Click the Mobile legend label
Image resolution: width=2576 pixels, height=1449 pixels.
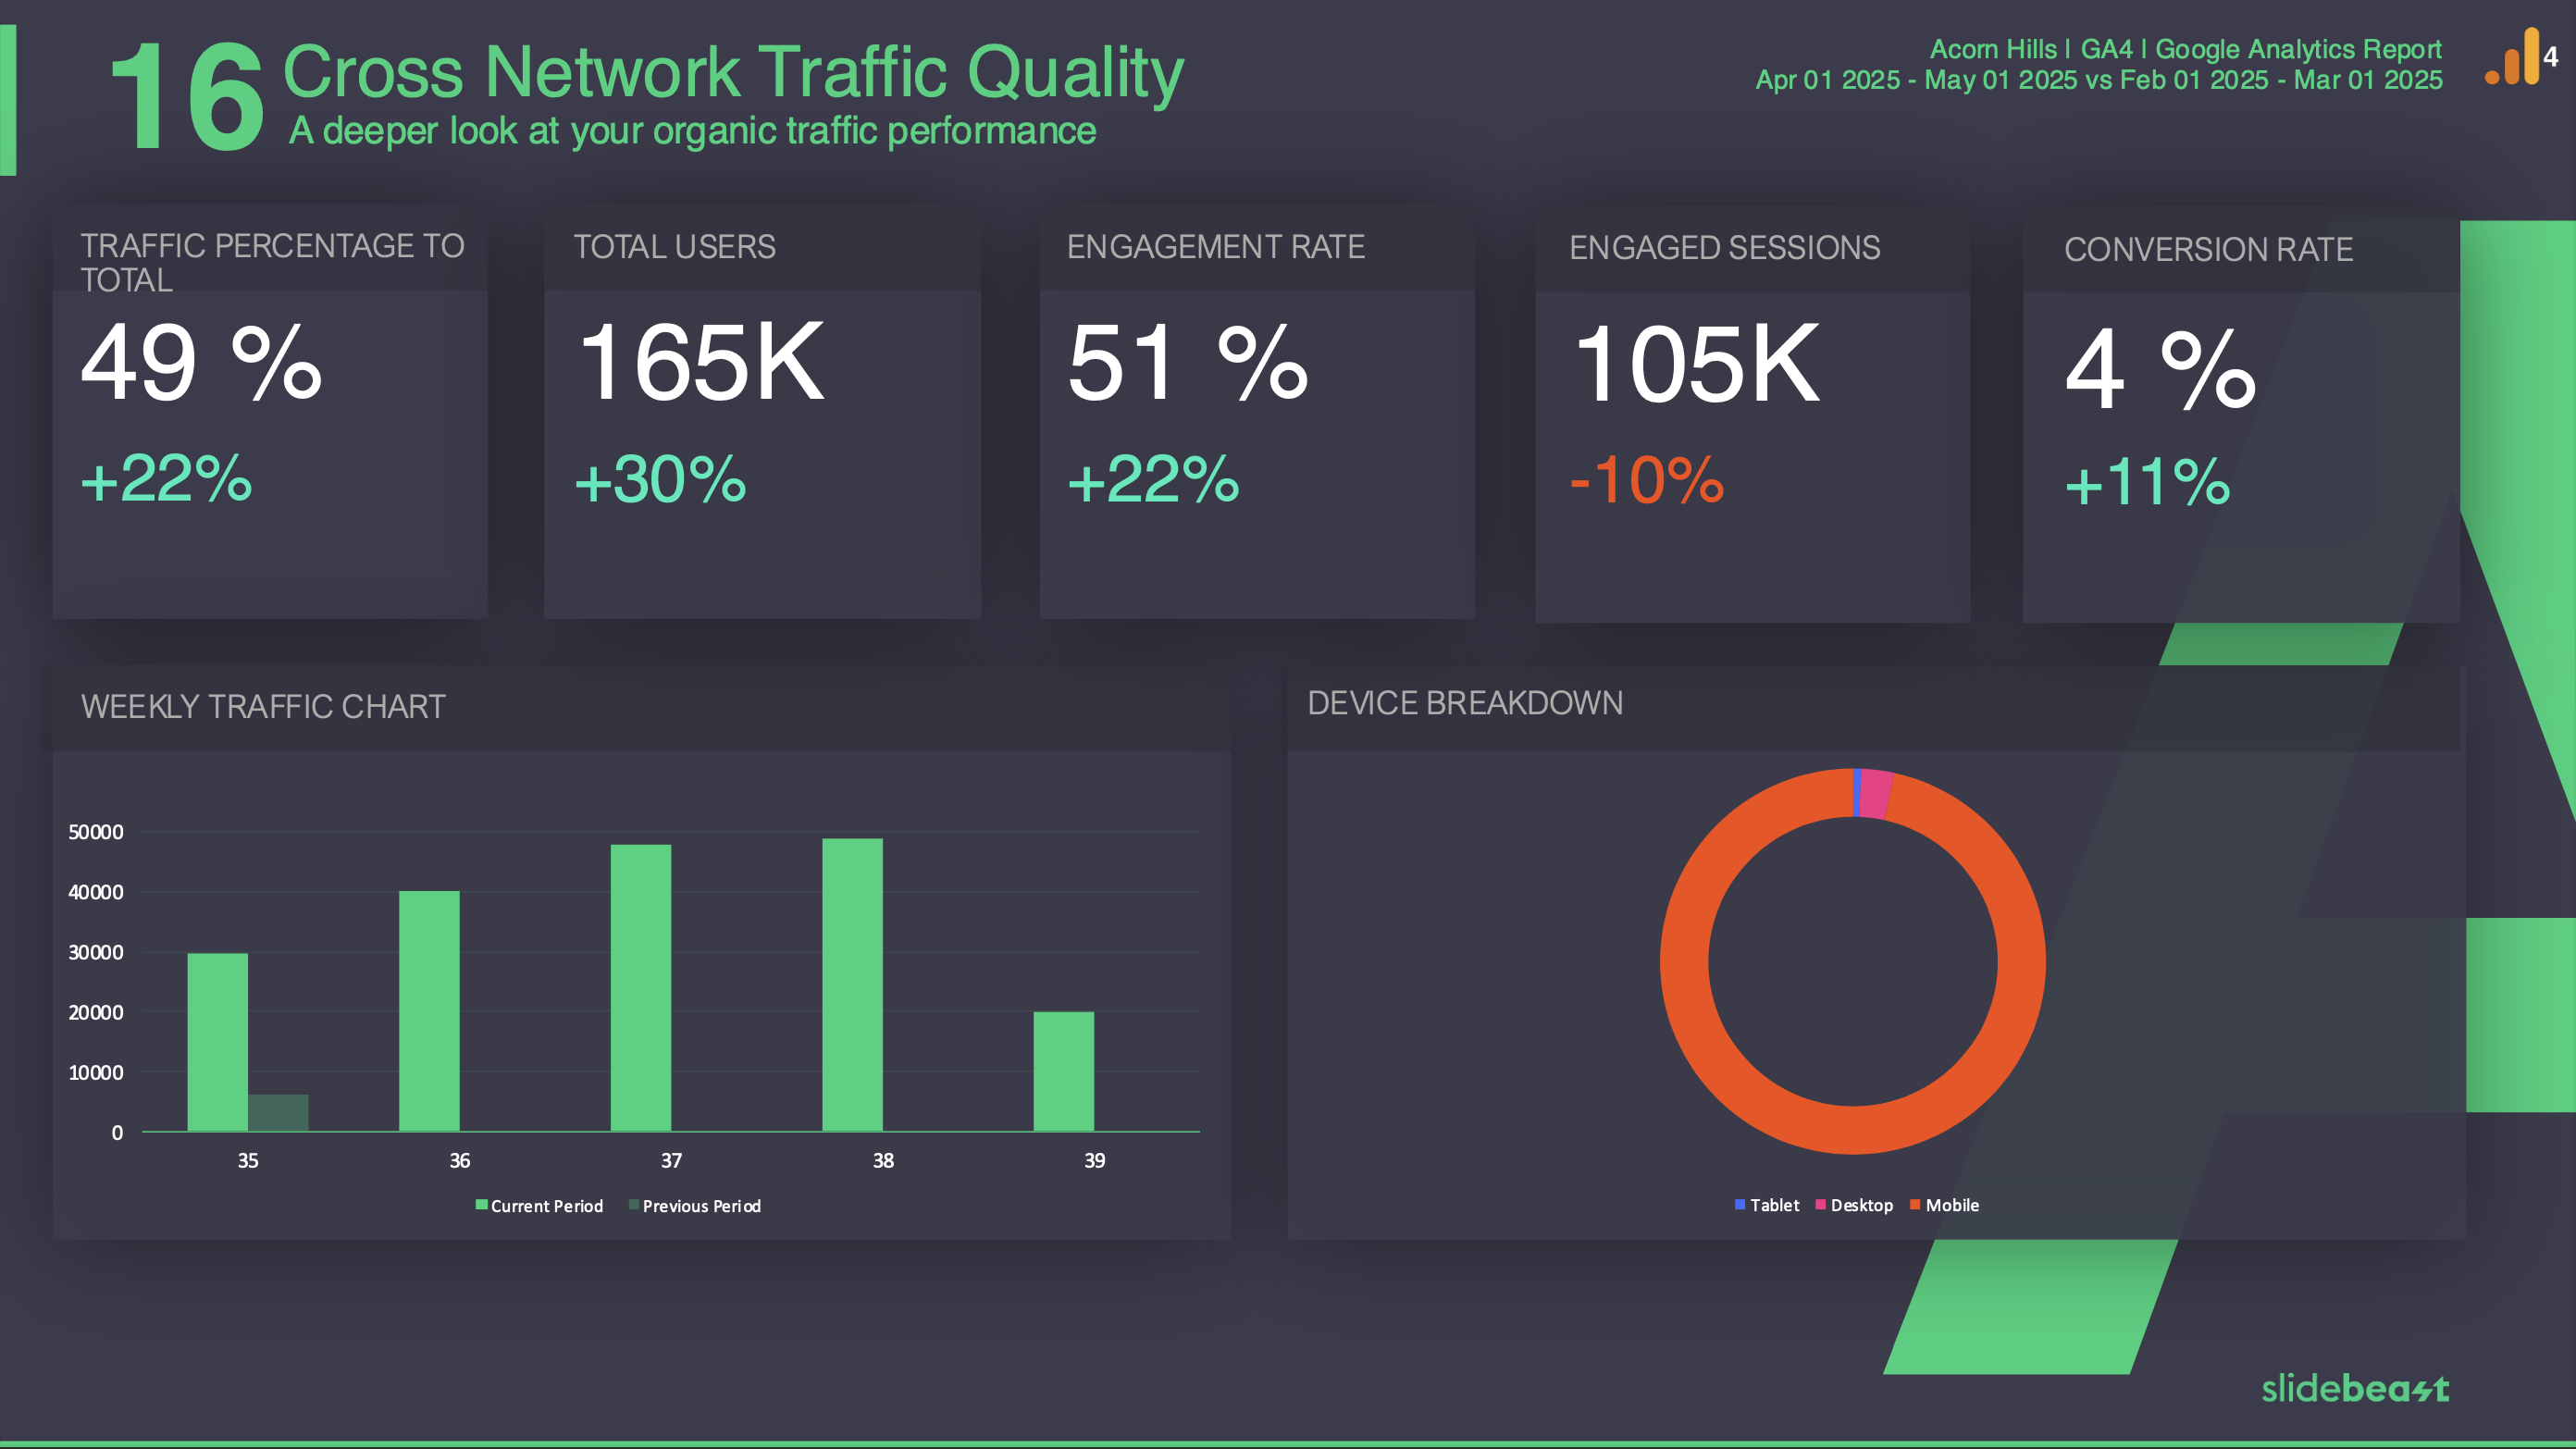point(1952,1205)
